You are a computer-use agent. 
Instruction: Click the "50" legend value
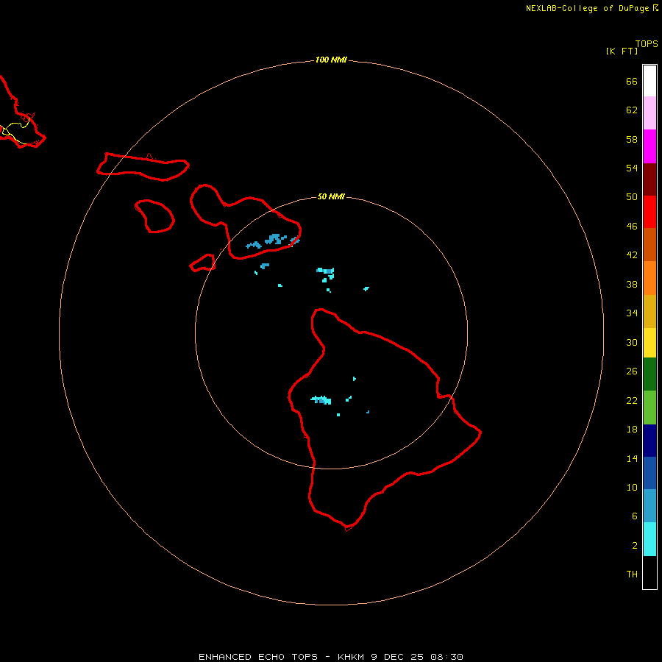pyautogui.click(x=632, y=196)
